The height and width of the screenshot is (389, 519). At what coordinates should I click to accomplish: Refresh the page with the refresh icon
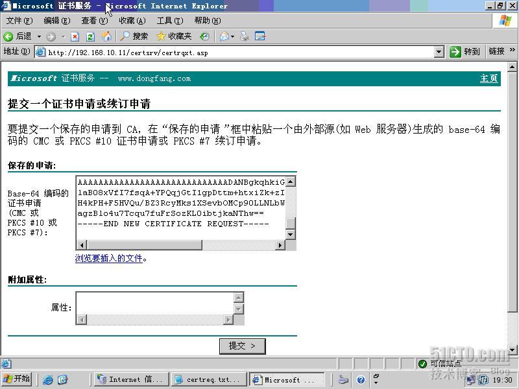tap(90, 36)
